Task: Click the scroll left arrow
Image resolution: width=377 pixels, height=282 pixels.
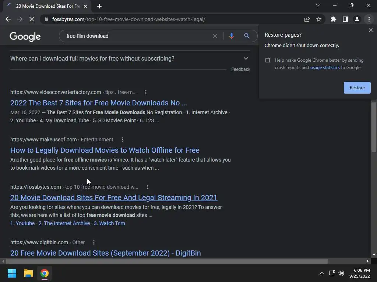Action: pyautogui.click(x=3, y=261)
